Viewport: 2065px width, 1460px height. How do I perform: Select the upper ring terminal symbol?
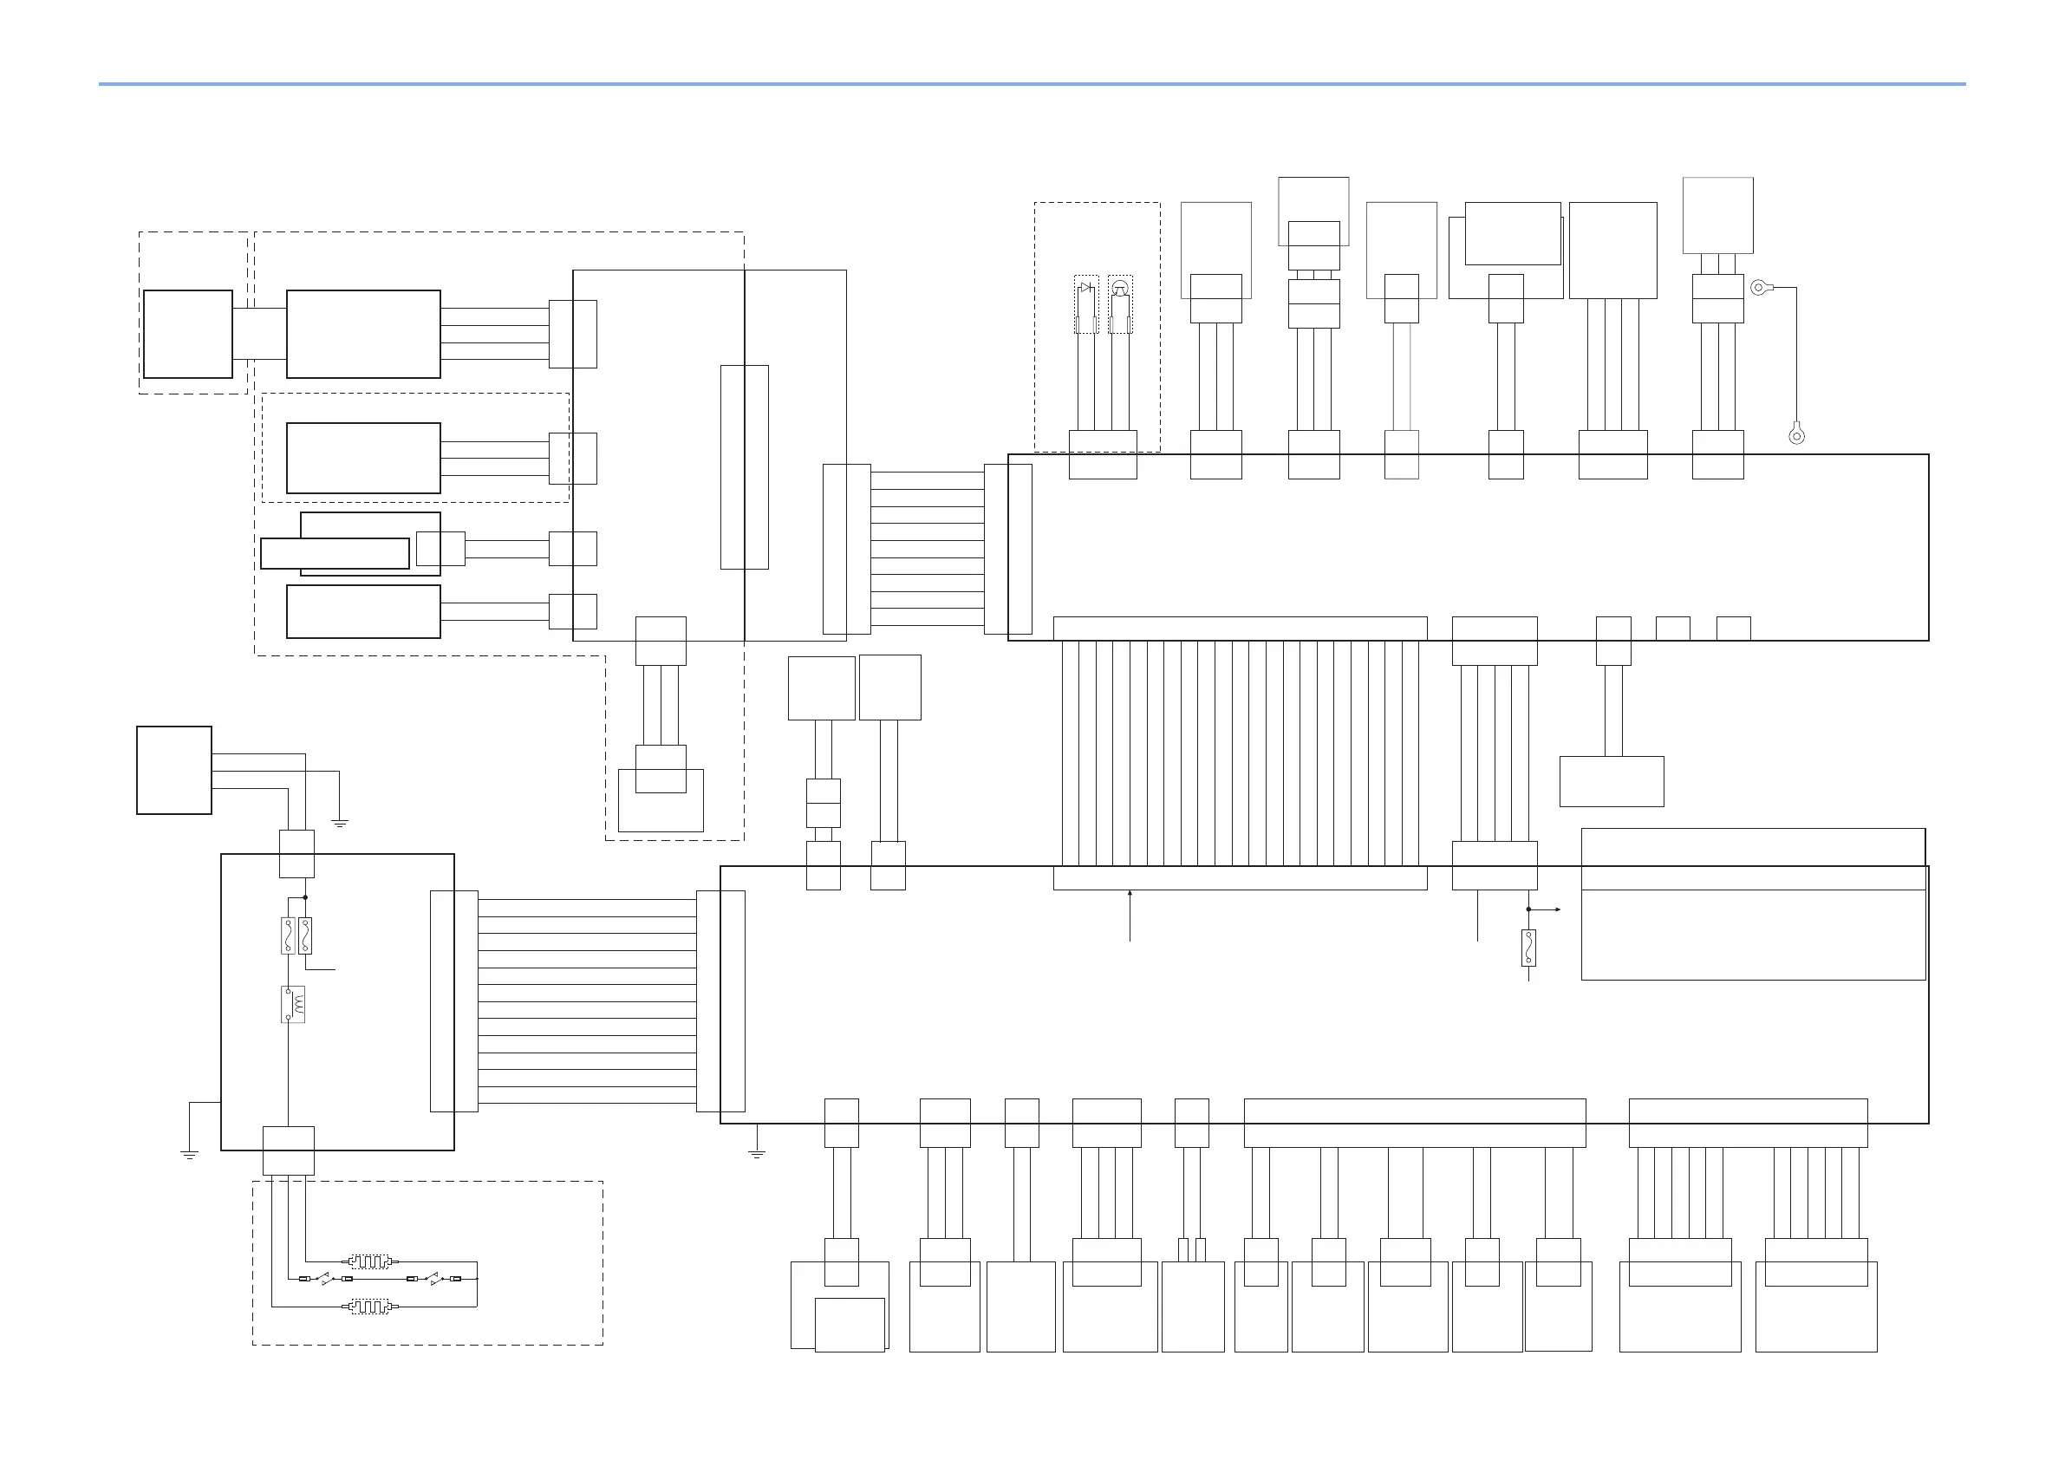[x=1759, y=288]
